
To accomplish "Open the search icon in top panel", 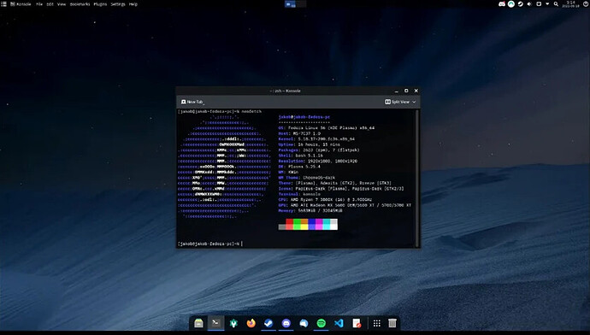I will point(556,4).
